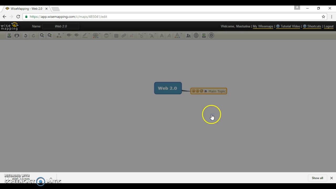336x189 pixels.
Task: Reload the current page
Action: pyautogui.click(x=18, y=17)
